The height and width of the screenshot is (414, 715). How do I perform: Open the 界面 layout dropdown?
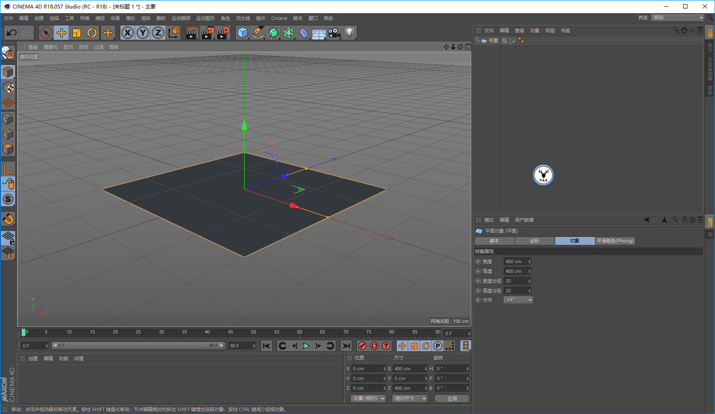tap(678, 18)
